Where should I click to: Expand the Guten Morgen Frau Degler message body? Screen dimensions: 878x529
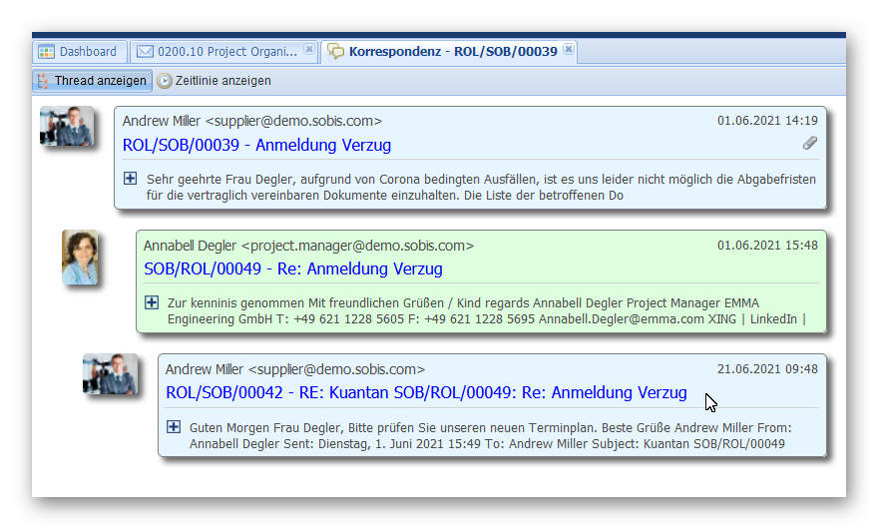[x=174, y=427]
